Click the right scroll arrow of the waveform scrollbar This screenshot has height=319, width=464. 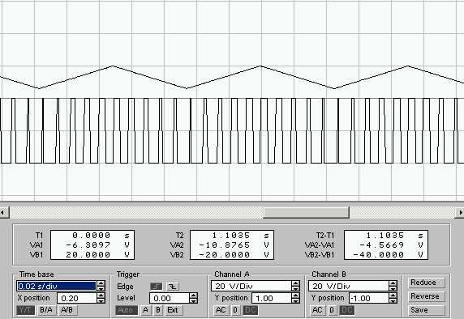[x=460, y=212]
